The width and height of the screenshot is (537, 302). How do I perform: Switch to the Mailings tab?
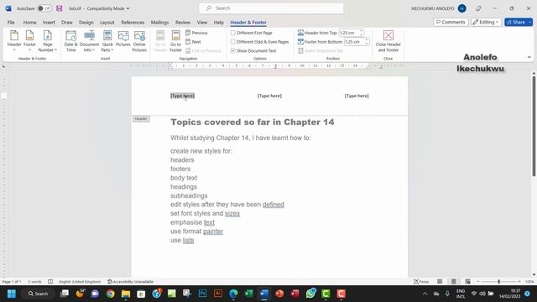click(160, 23)
